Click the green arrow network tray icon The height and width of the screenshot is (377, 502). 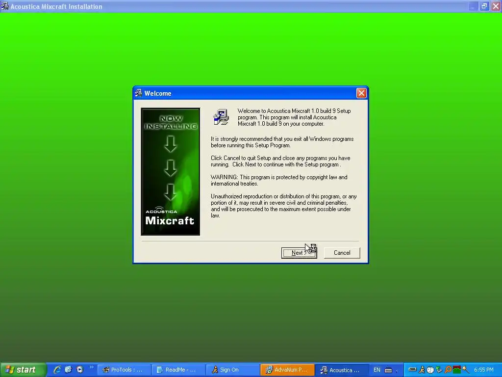pos(439,370)
